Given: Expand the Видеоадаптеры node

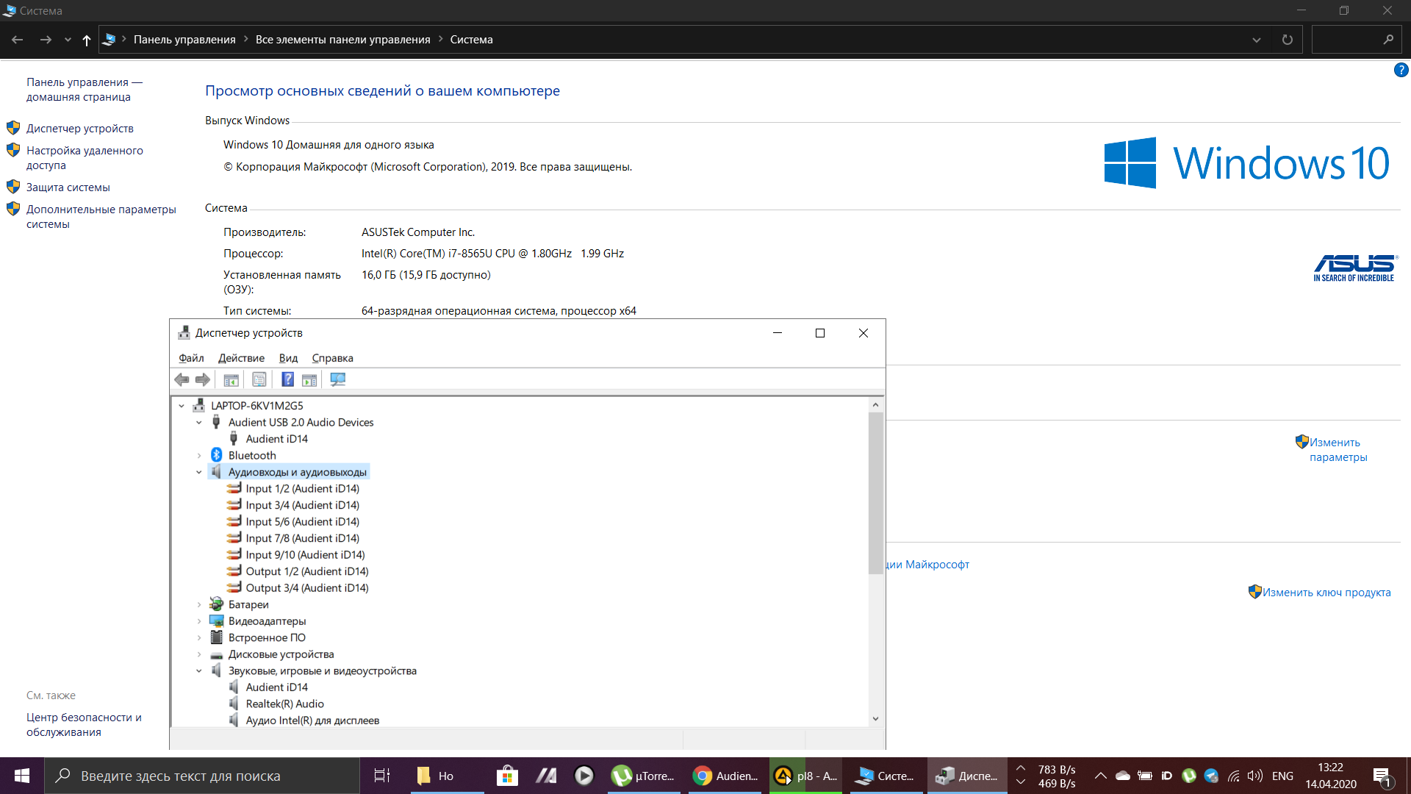Looking at the screenshot, I should click(x=199, y=621).
